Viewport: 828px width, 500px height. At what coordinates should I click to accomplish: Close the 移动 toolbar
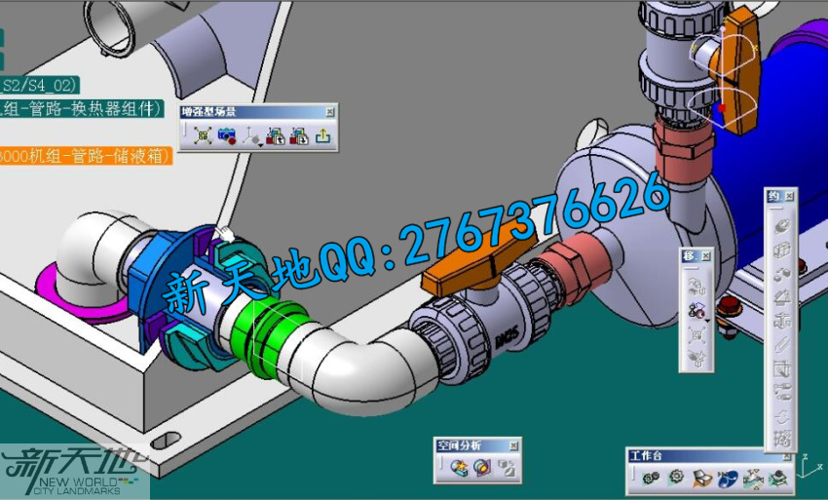[706, 255]
